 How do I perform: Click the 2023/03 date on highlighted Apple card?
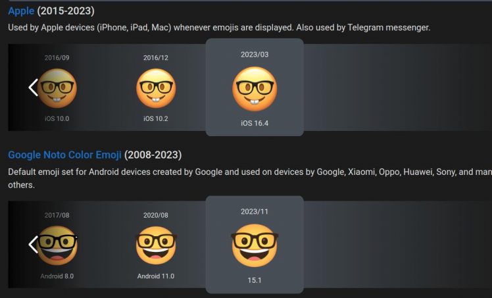point(255,55)
